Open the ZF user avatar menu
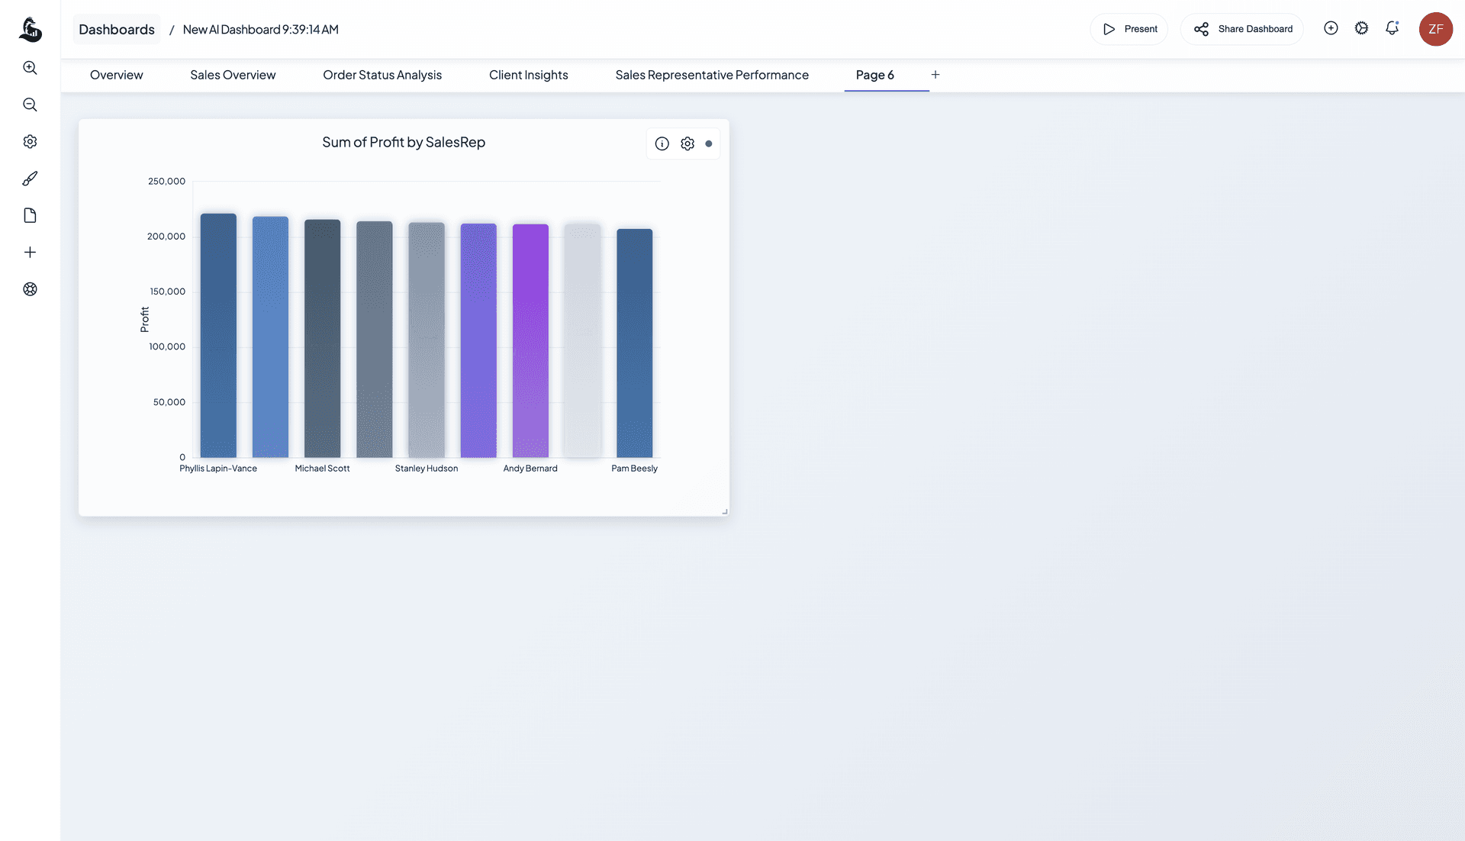Screen dimensions: 1465x841 tap(1435, 29)
